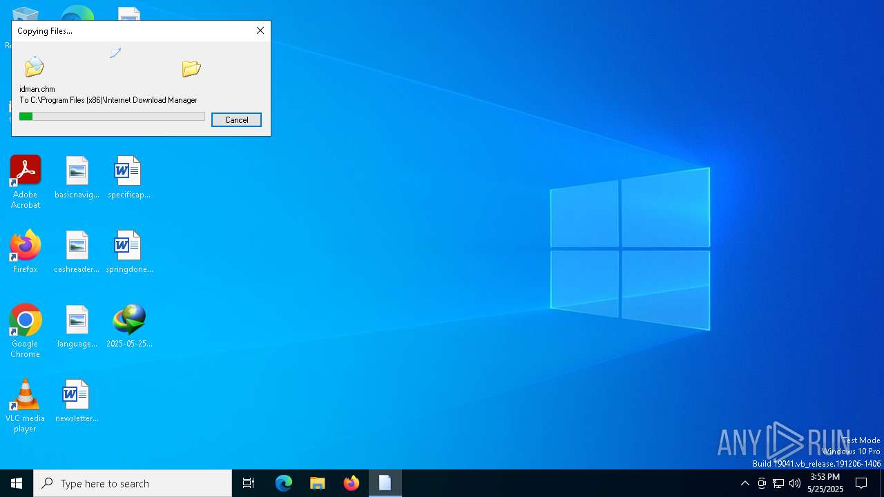This screenshot has height=497, width=884.
Task: Select the 2025-05-25... IDM installer icon
Action: pyautogui.click(x=129, y=327)
